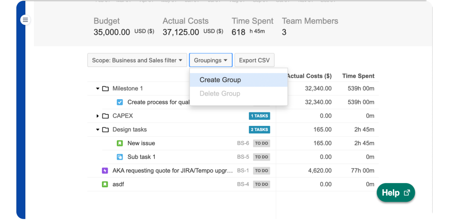The width and height of the screenshot is (449, 220).
Task: Click the external link icon in Help button
Action: [x=406, y=193]
